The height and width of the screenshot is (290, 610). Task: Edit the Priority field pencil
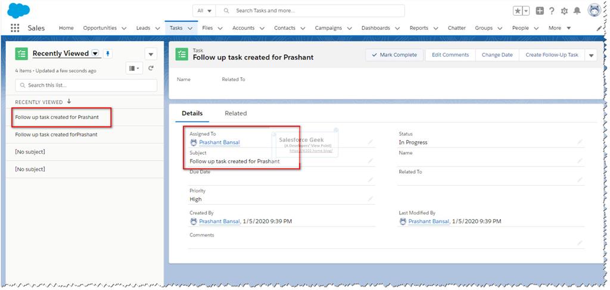click(x=370, y=199)
